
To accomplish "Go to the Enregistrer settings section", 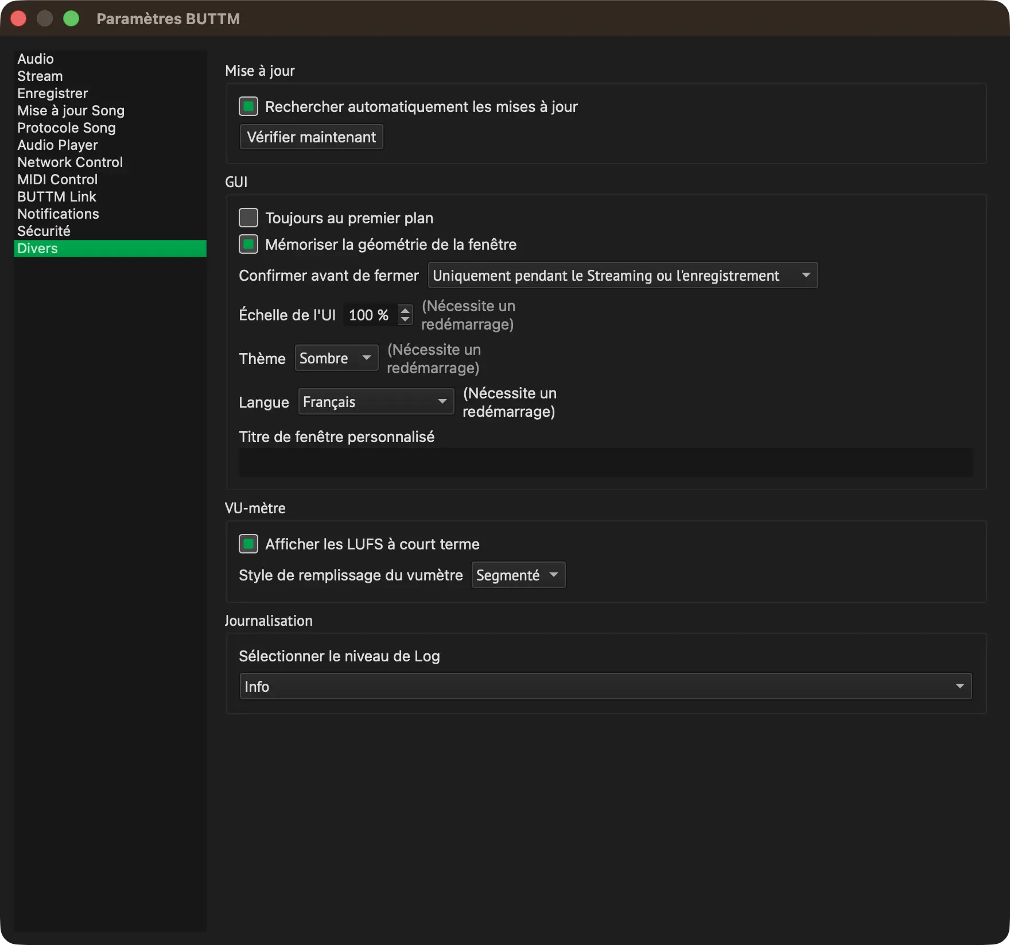I will [x=110, y=93].
